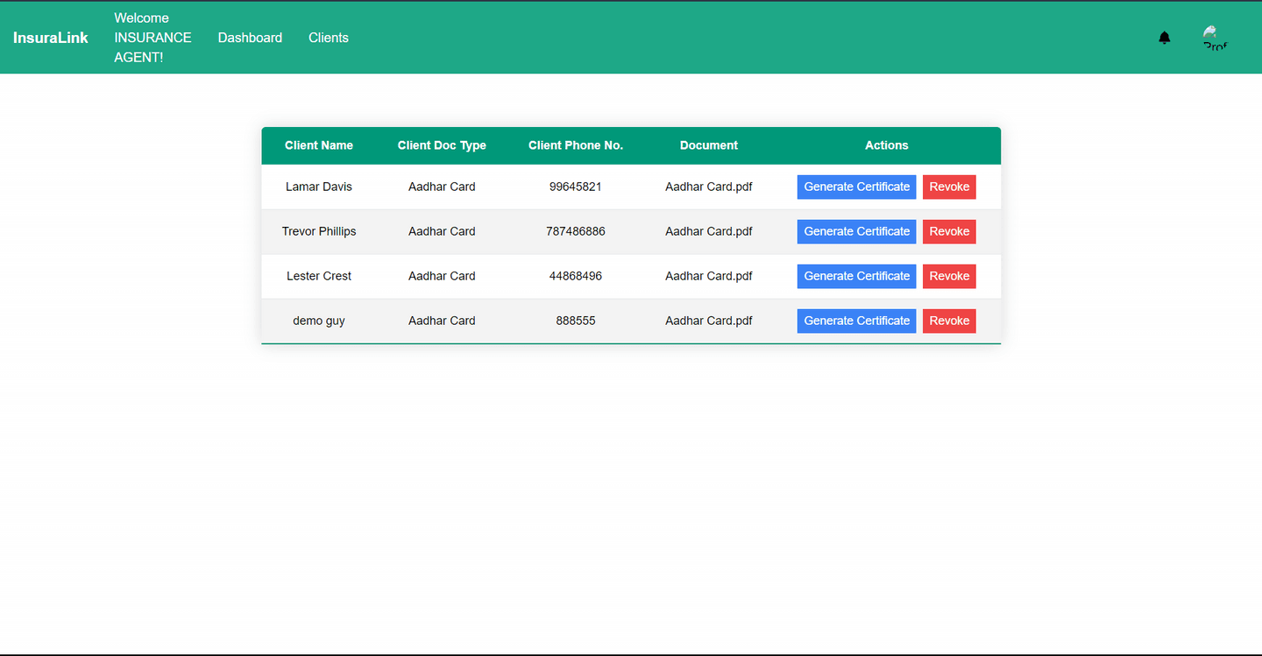Image resolution: width=1262 pixels, height=656 pixels.
Task: Click the Document column header
Action: point(709,145)
